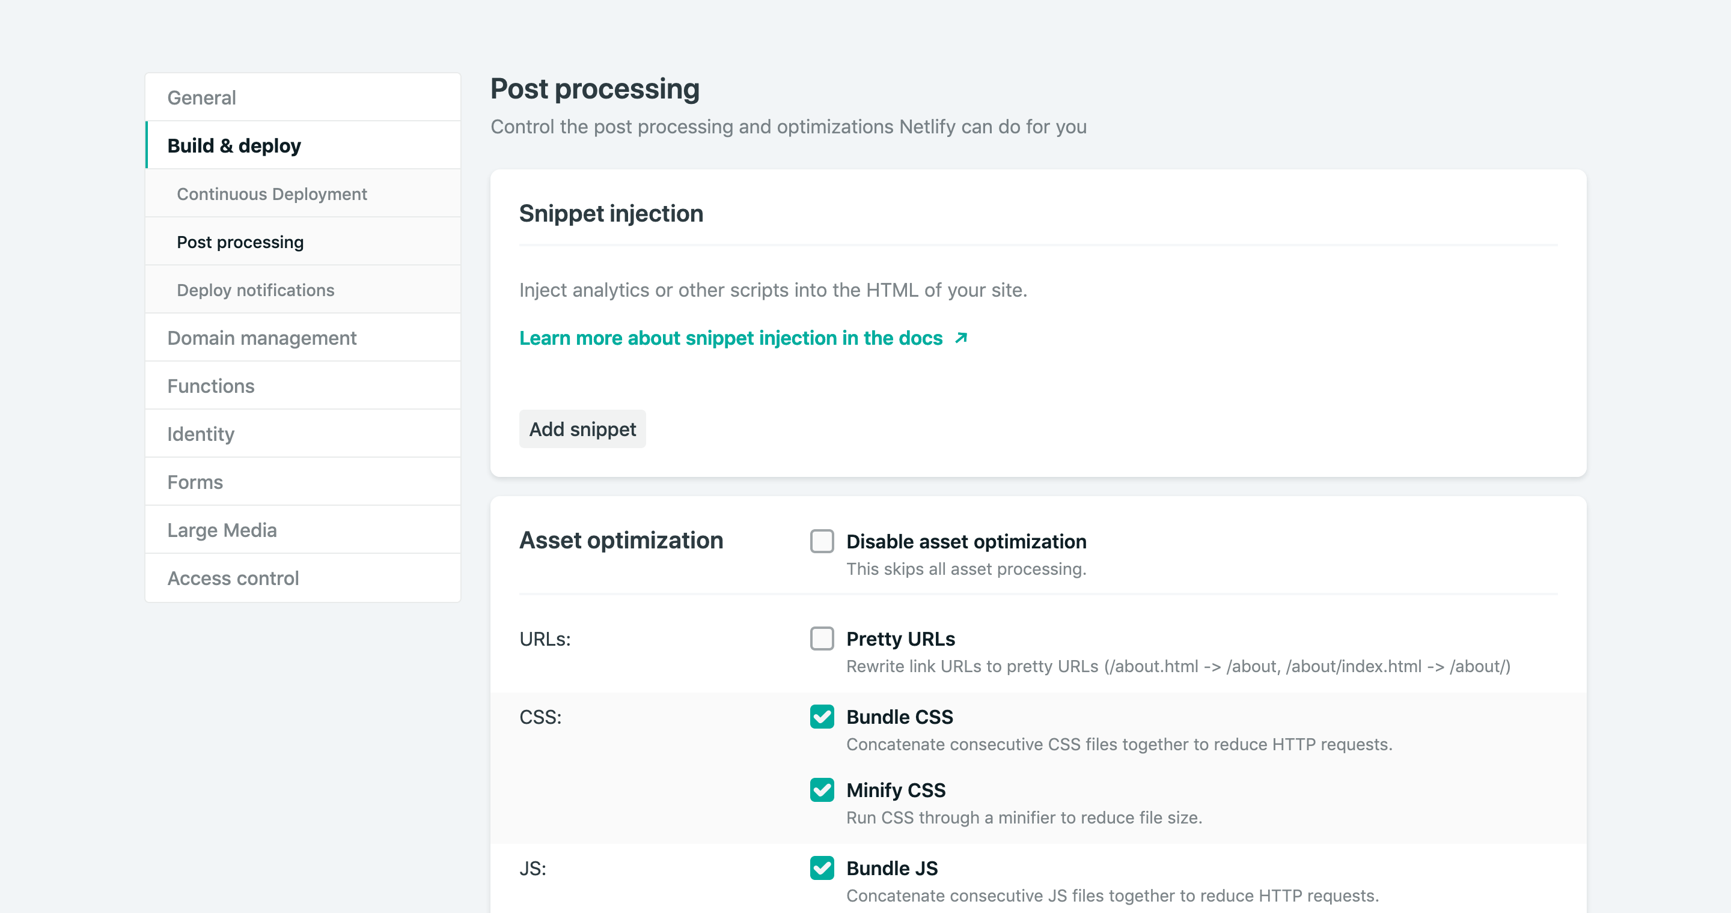Viewport: 1731px width, 913px height.
Task: Select Post processing sidebar subitem
Action: point(240,241)
